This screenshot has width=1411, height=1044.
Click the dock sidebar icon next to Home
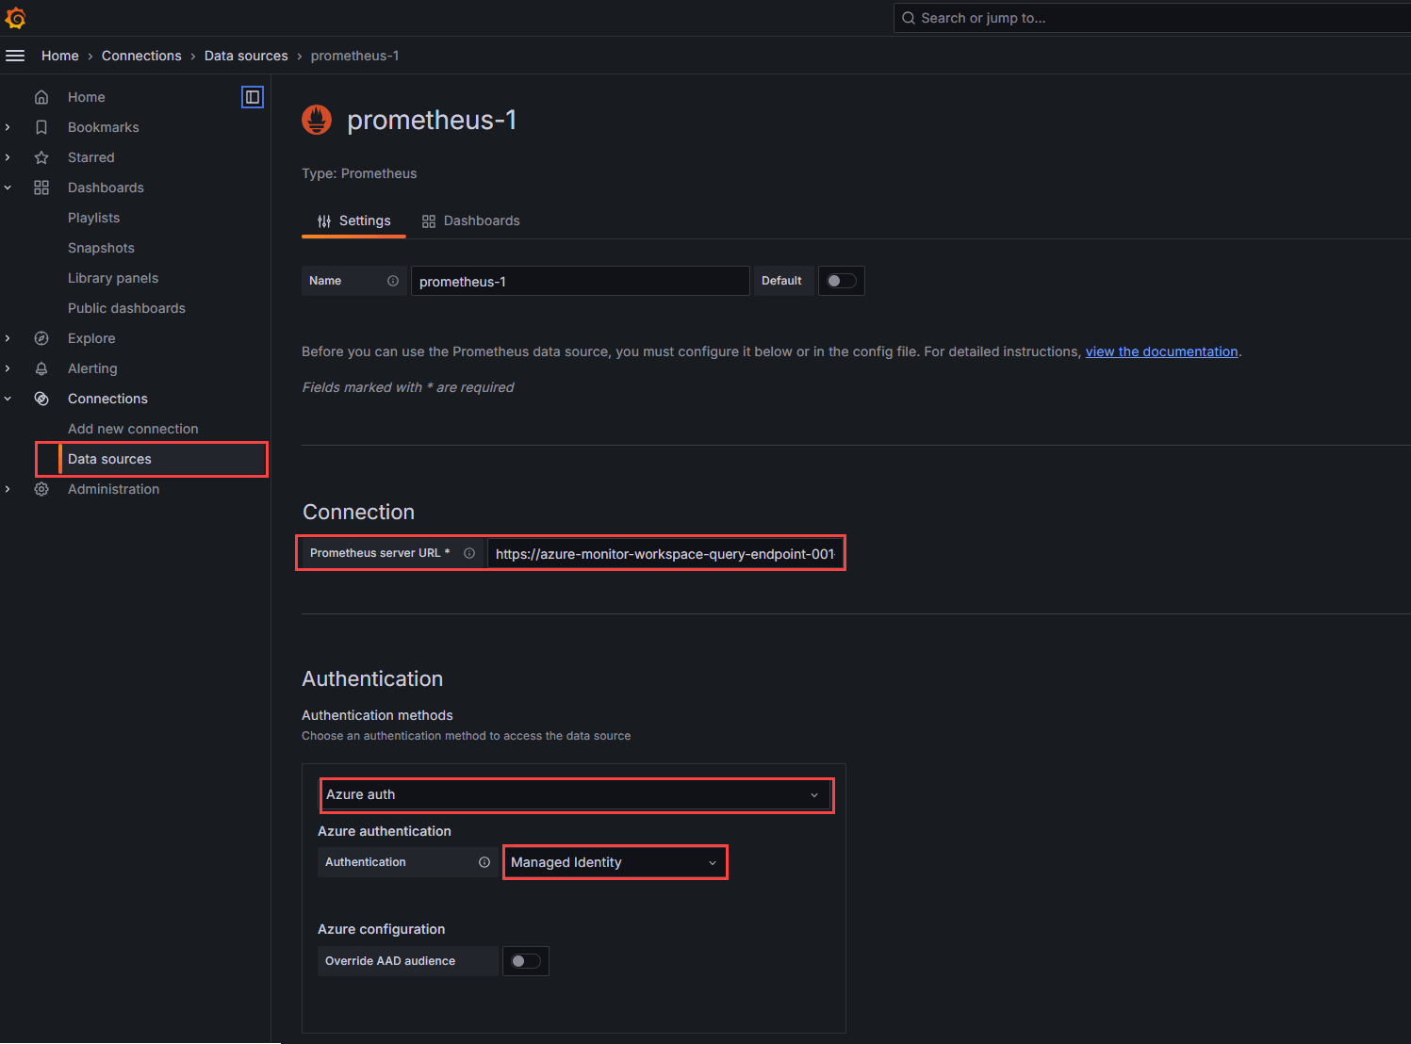coord(253,96)
